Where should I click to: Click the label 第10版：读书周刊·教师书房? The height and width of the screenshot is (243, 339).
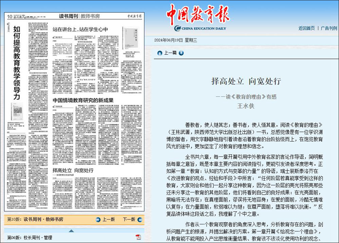(x=35, y=219)
